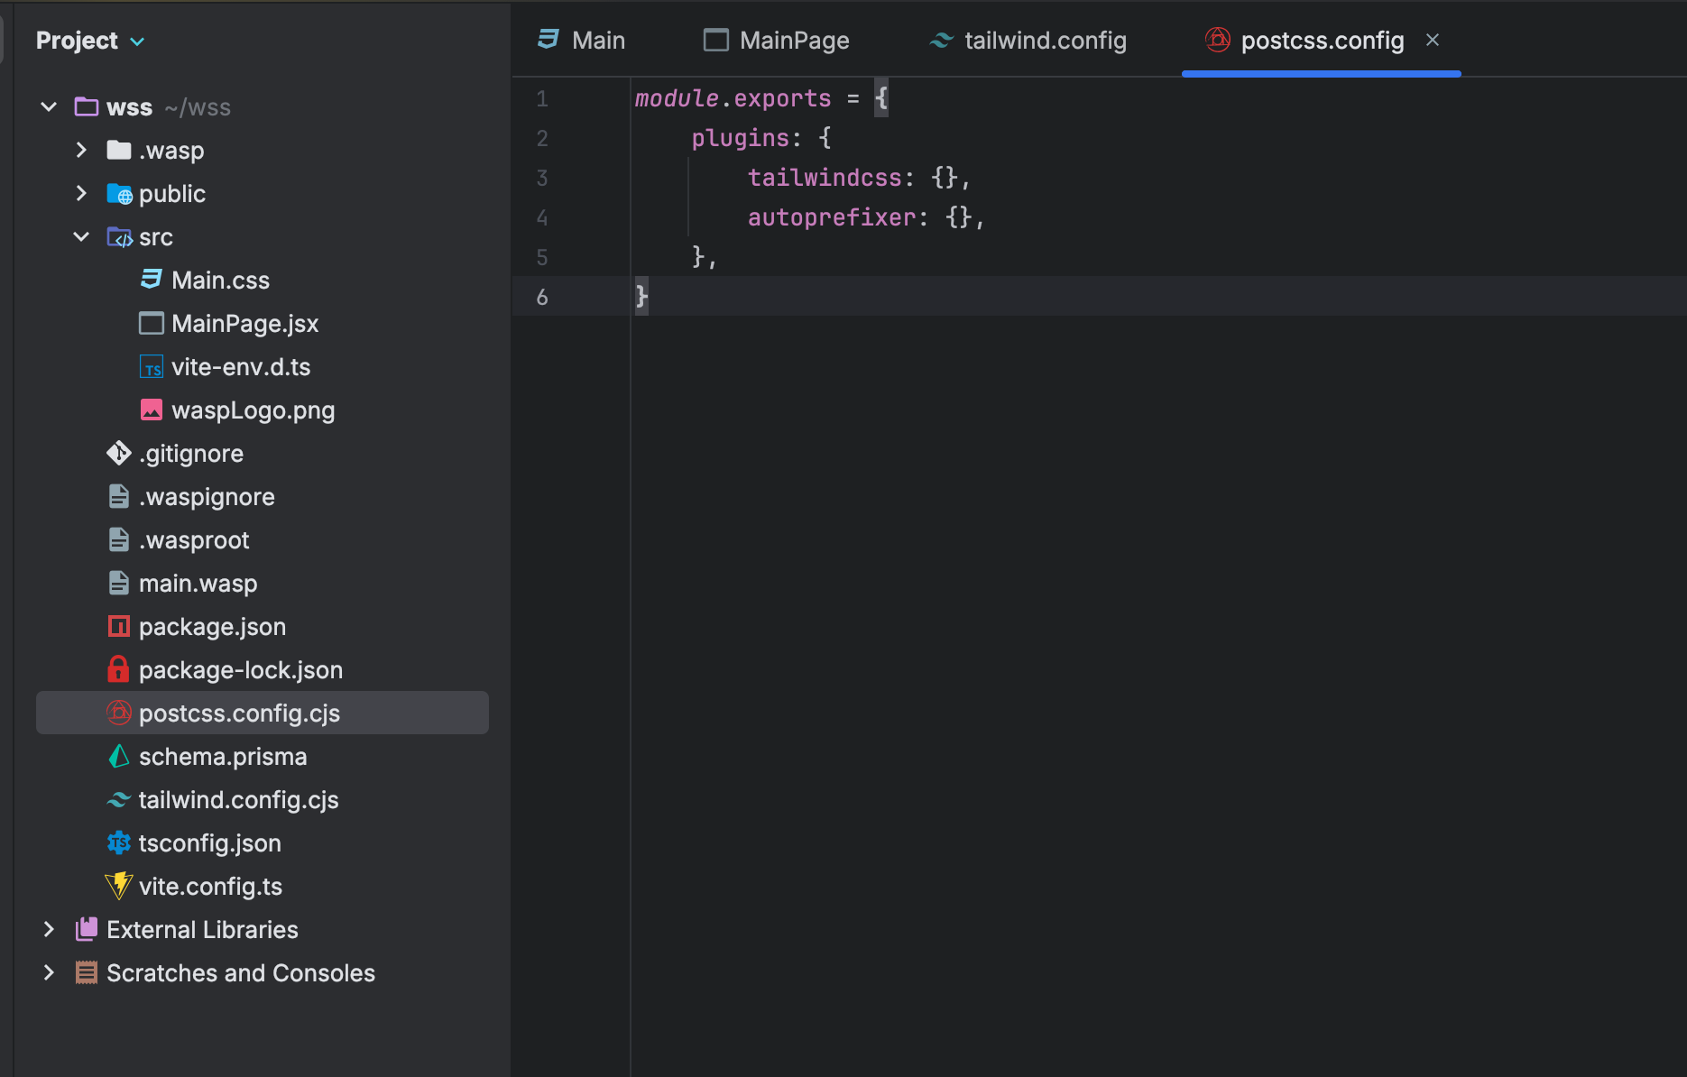The width and height of the screenshot is (1687, 1077).
Task: Click the Tailwind icon beside tailwind.config.cjs
Action: (119, 799)
